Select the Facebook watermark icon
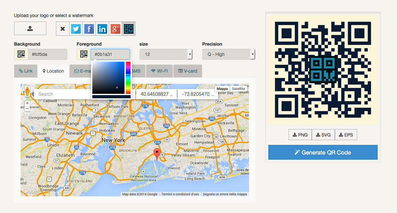 click(x=89, y=29)
